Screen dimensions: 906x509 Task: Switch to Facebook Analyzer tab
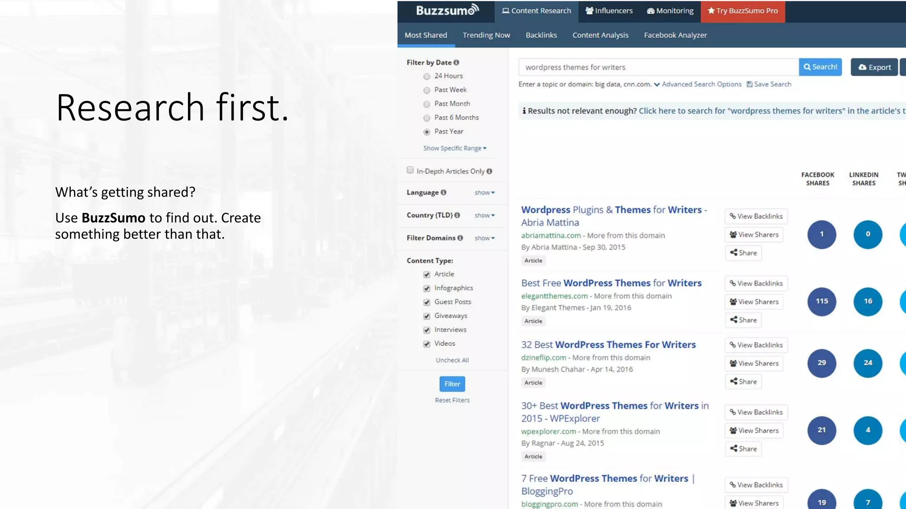pyautogui.click(x=675, y=35)
